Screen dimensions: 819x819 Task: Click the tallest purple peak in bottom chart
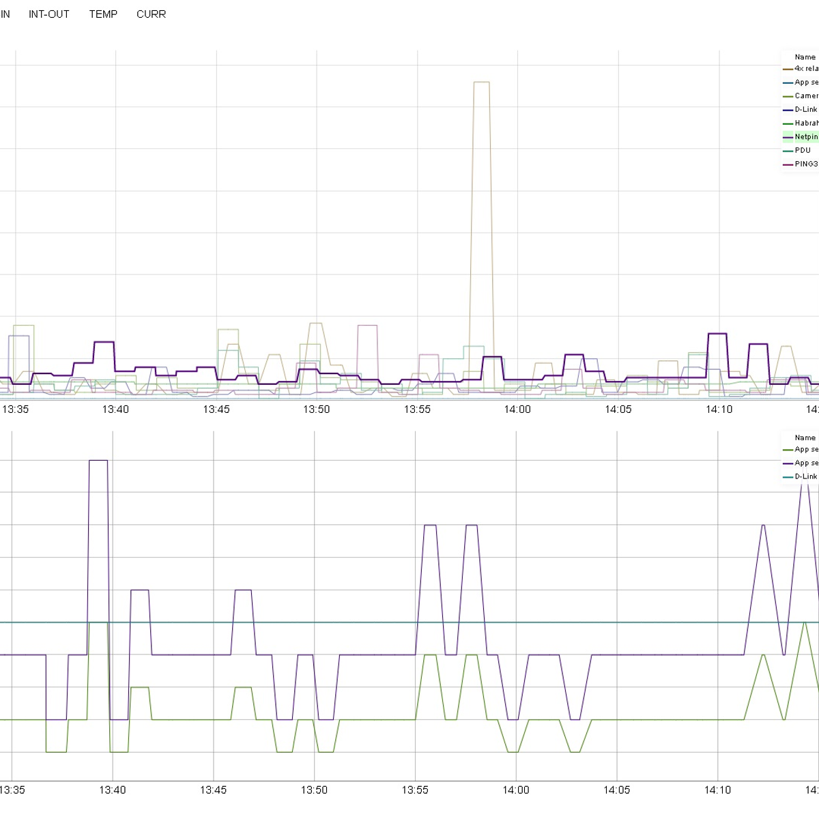tap(98, 461)
